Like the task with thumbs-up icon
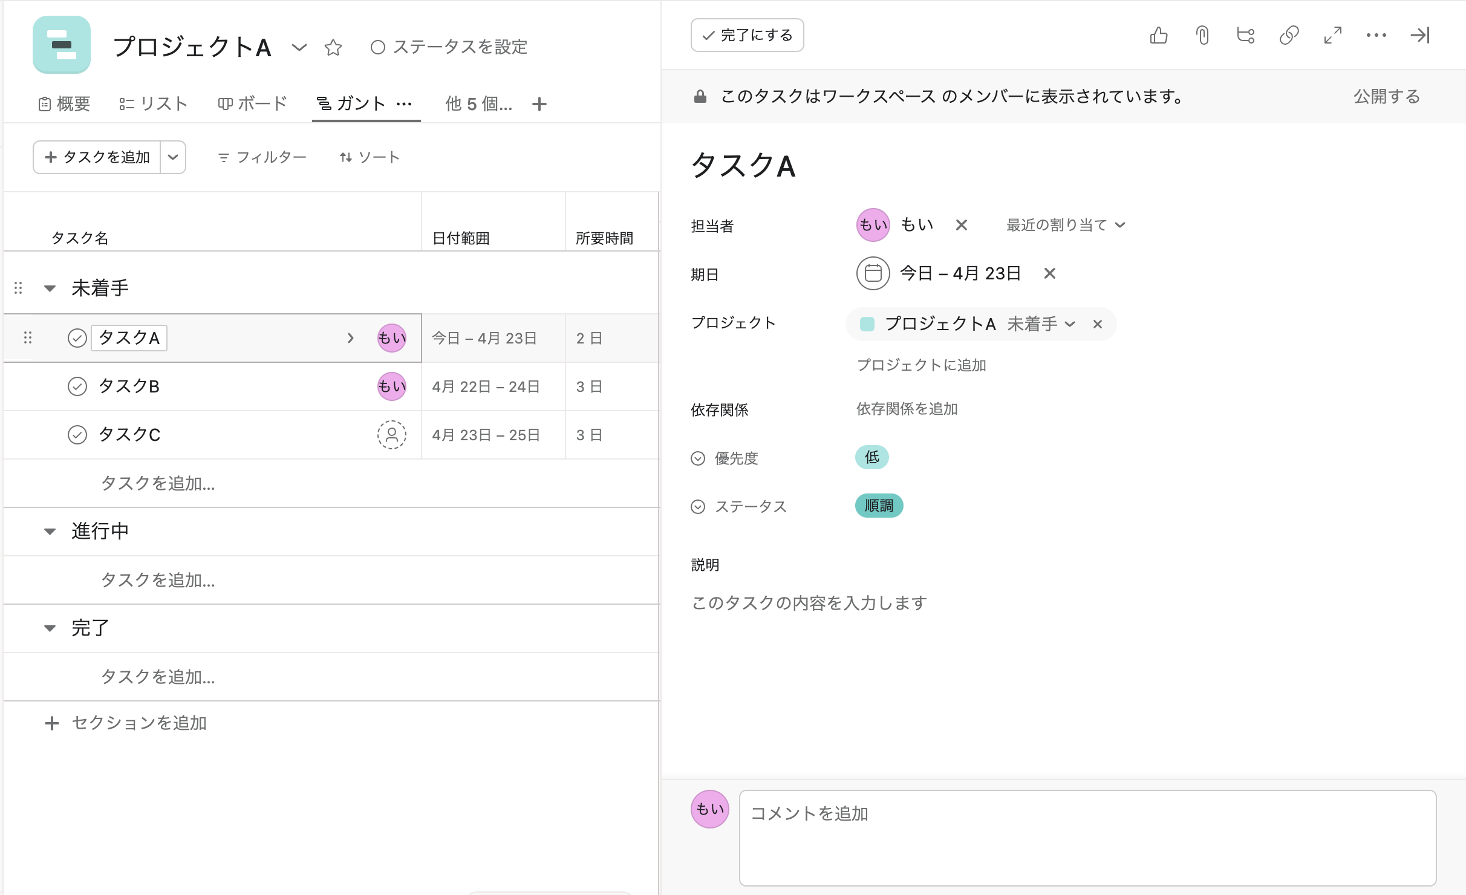The height and width of the screenshot is (895, 1466). pos(1158,35)
